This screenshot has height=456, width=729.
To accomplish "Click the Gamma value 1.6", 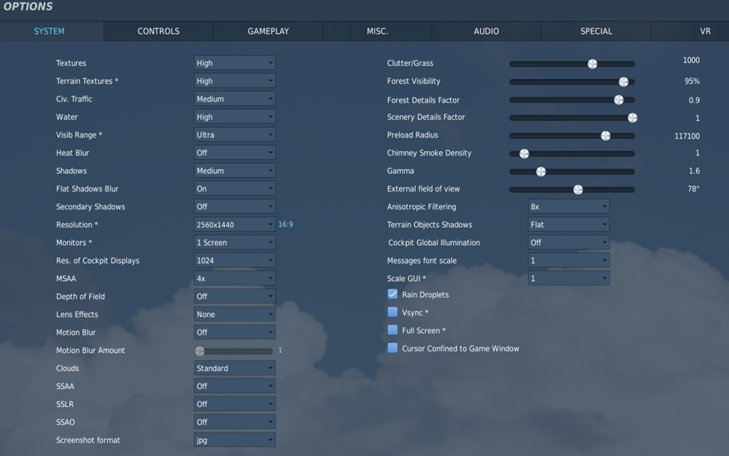I will pos(694,170).
